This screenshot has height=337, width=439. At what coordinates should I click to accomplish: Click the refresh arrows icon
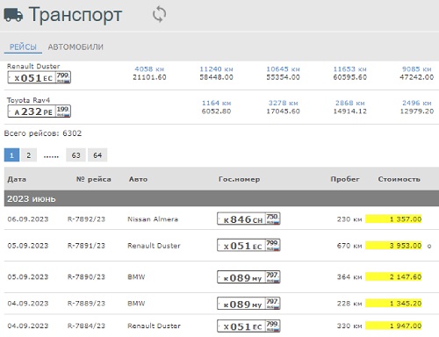159,15
